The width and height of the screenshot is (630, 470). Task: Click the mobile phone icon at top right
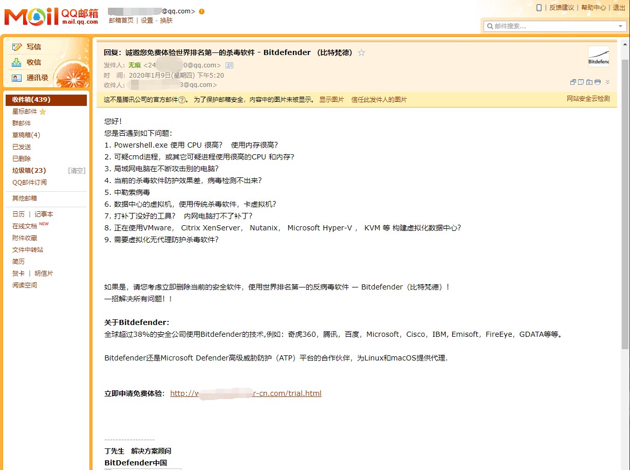tap(539, 8)
